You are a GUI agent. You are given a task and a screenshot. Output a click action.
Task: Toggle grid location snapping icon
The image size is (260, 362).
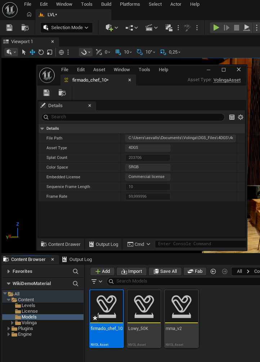click(118, 52)
